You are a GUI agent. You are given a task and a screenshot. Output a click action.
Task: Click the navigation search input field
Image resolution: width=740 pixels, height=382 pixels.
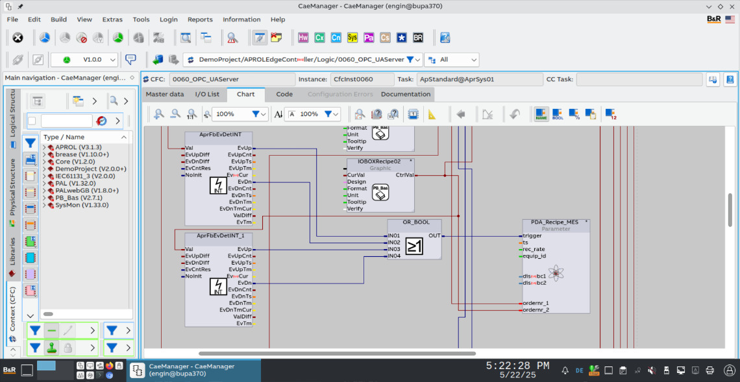click(x=66, y=121)
